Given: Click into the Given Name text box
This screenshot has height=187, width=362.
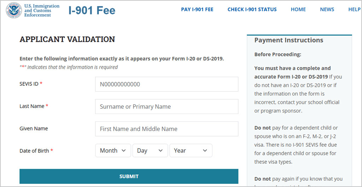Looking at the screenshot, I should tap(167, 129).
